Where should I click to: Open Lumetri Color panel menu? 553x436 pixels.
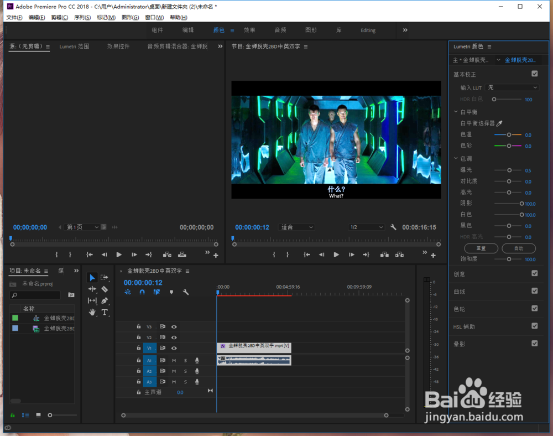click(489, 46)
